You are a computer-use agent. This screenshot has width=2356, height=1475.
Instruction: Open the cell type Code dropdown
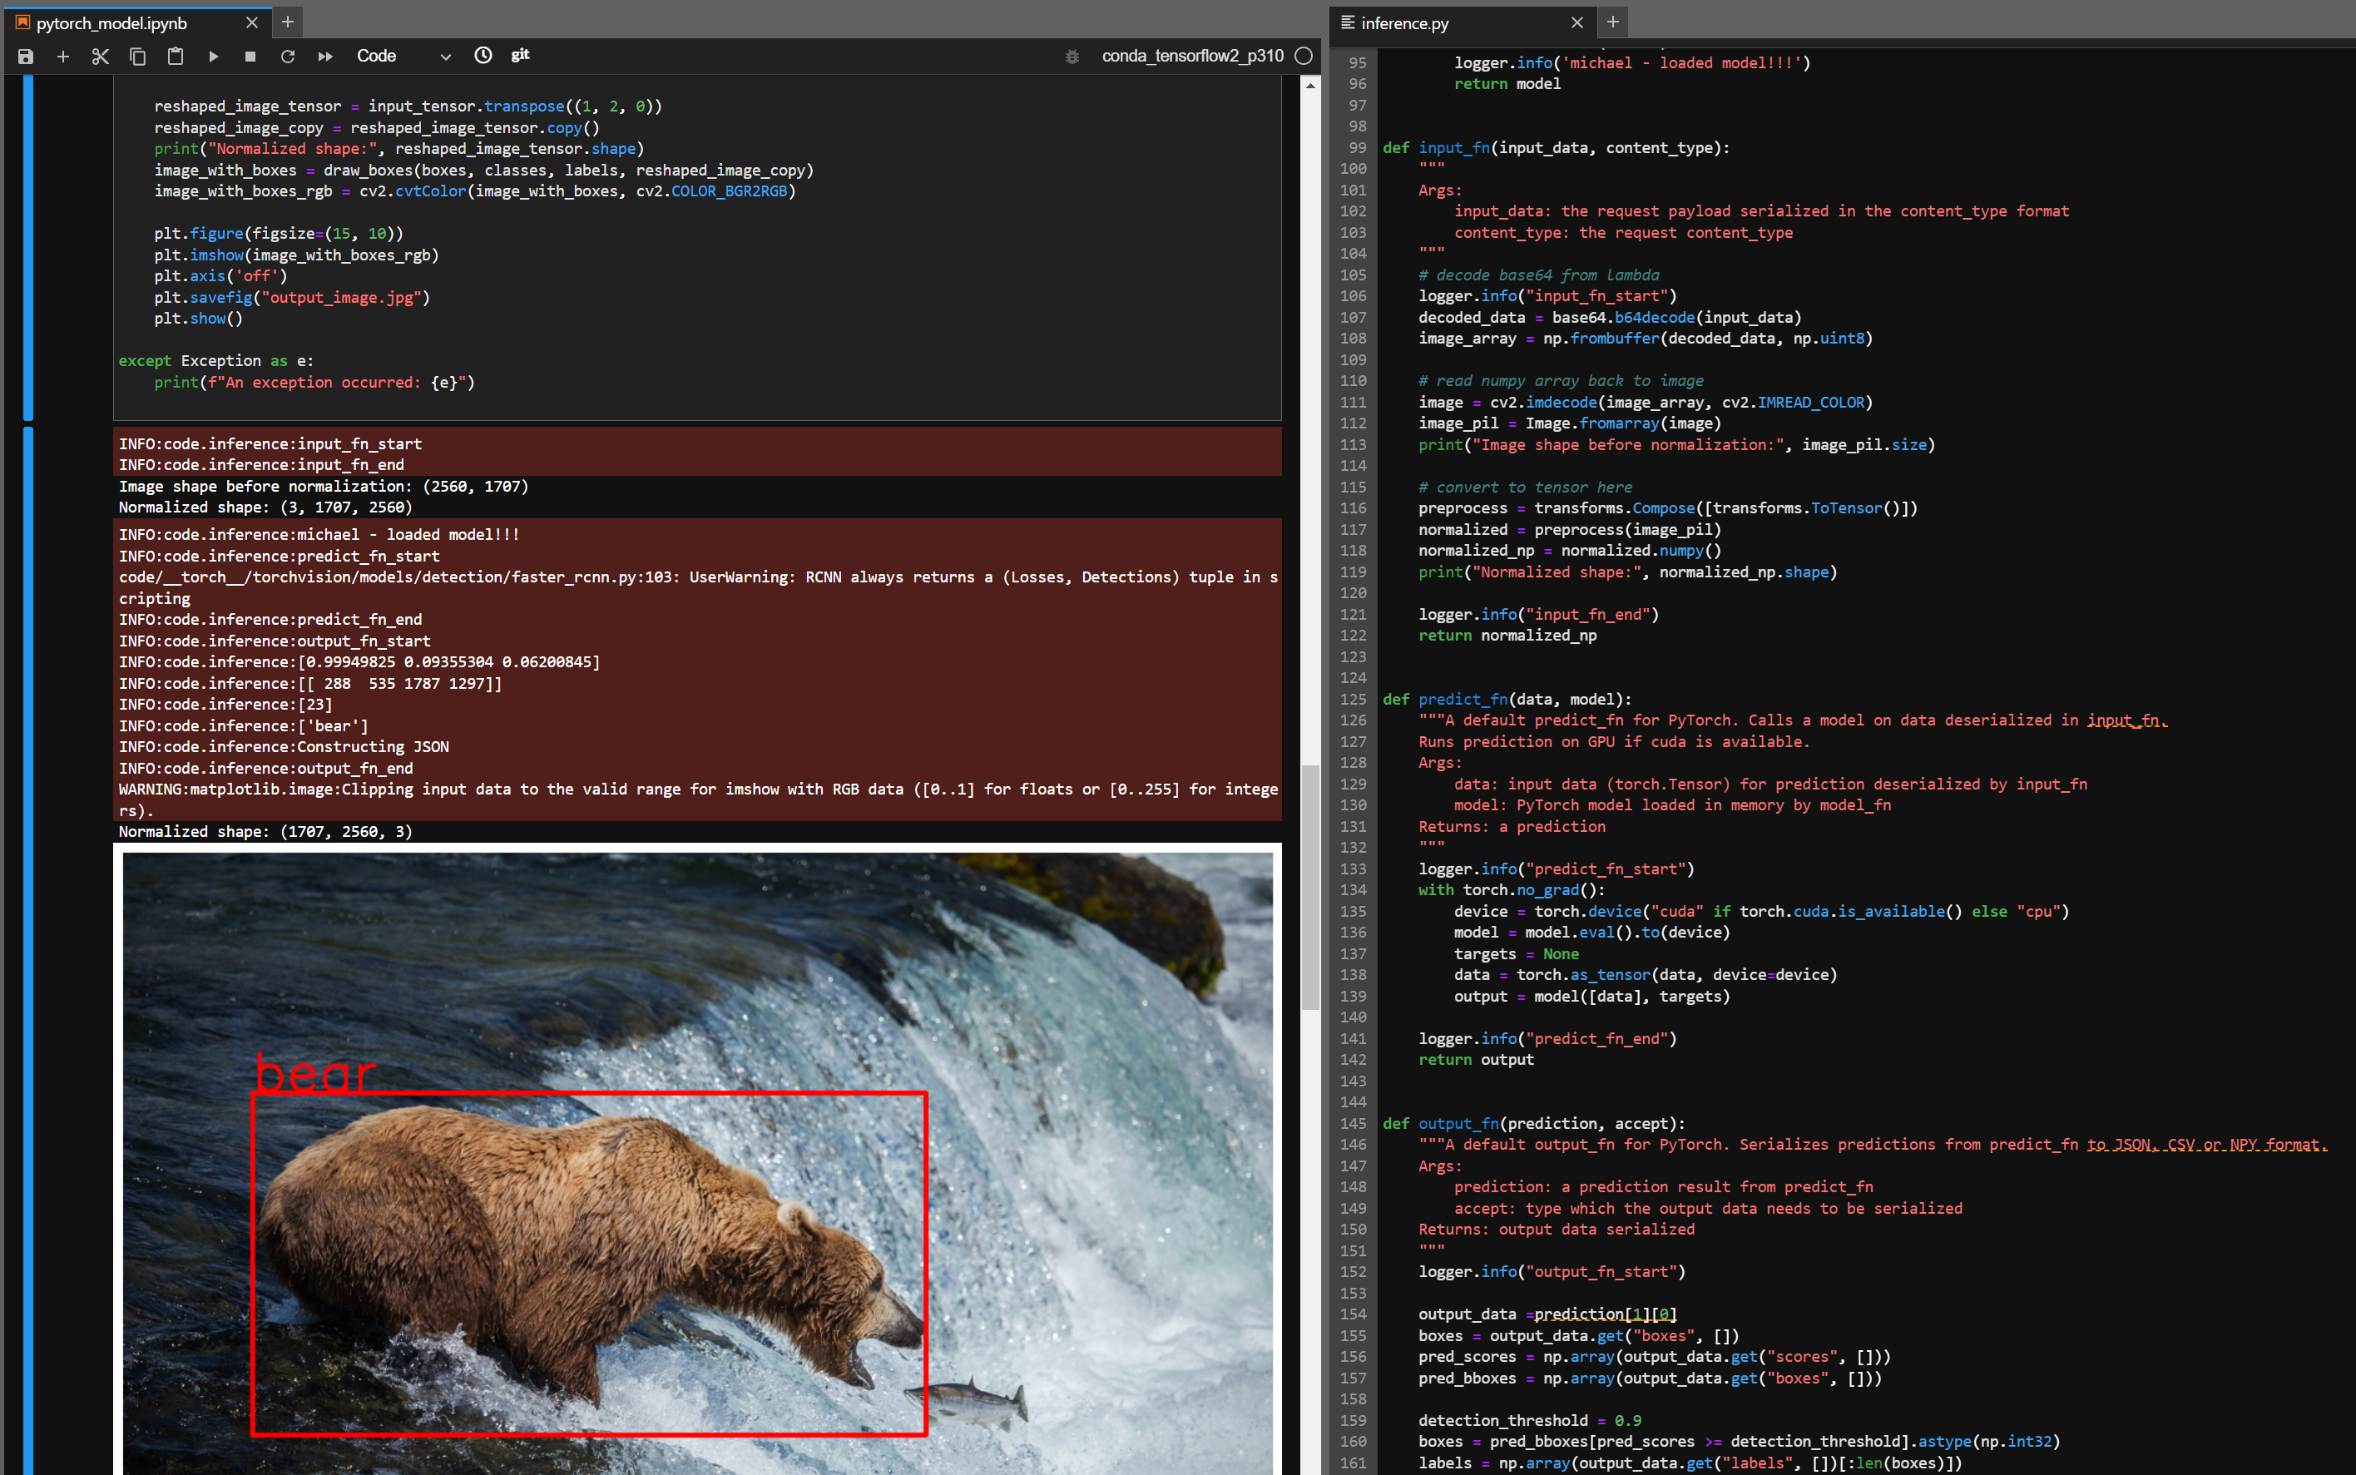(x=403, y=57)
